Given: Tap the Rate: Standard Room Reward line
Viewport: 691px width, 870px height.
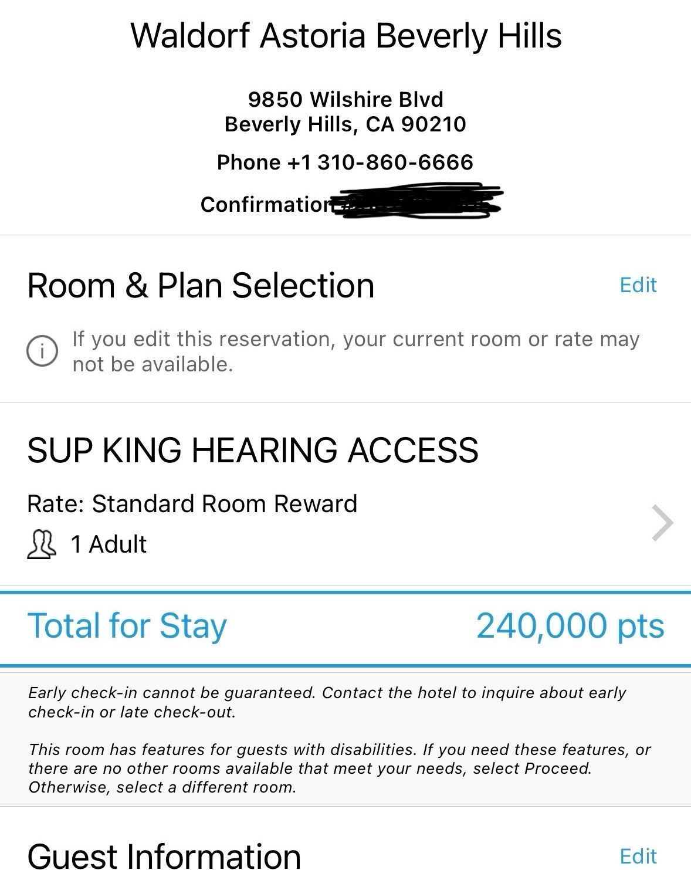Looking at the screenshot, I should pos(192,504).
